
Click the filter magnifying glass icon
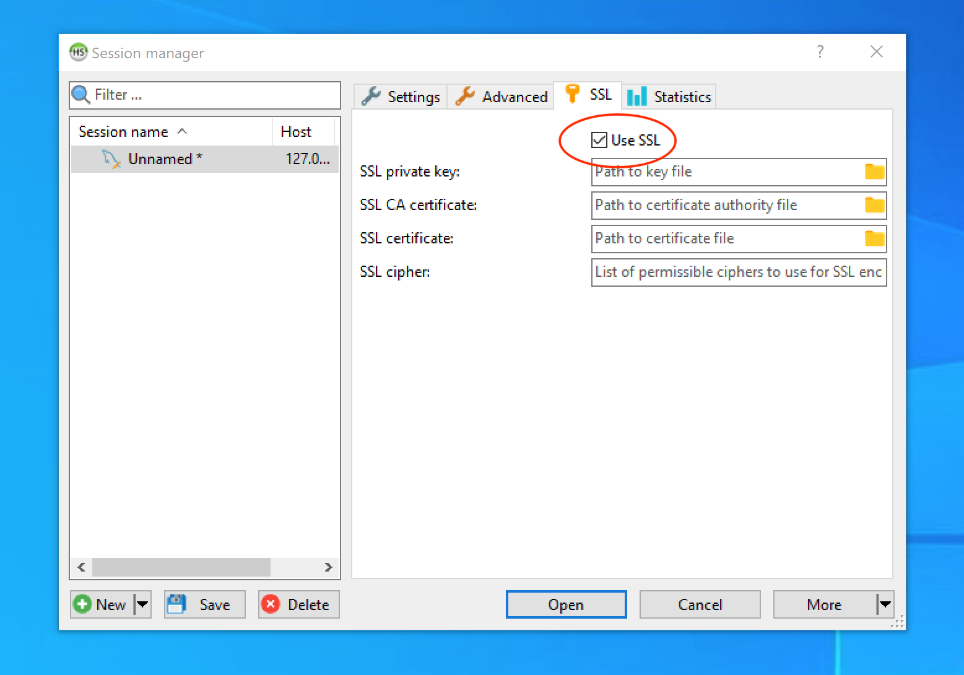pos(81,94)
